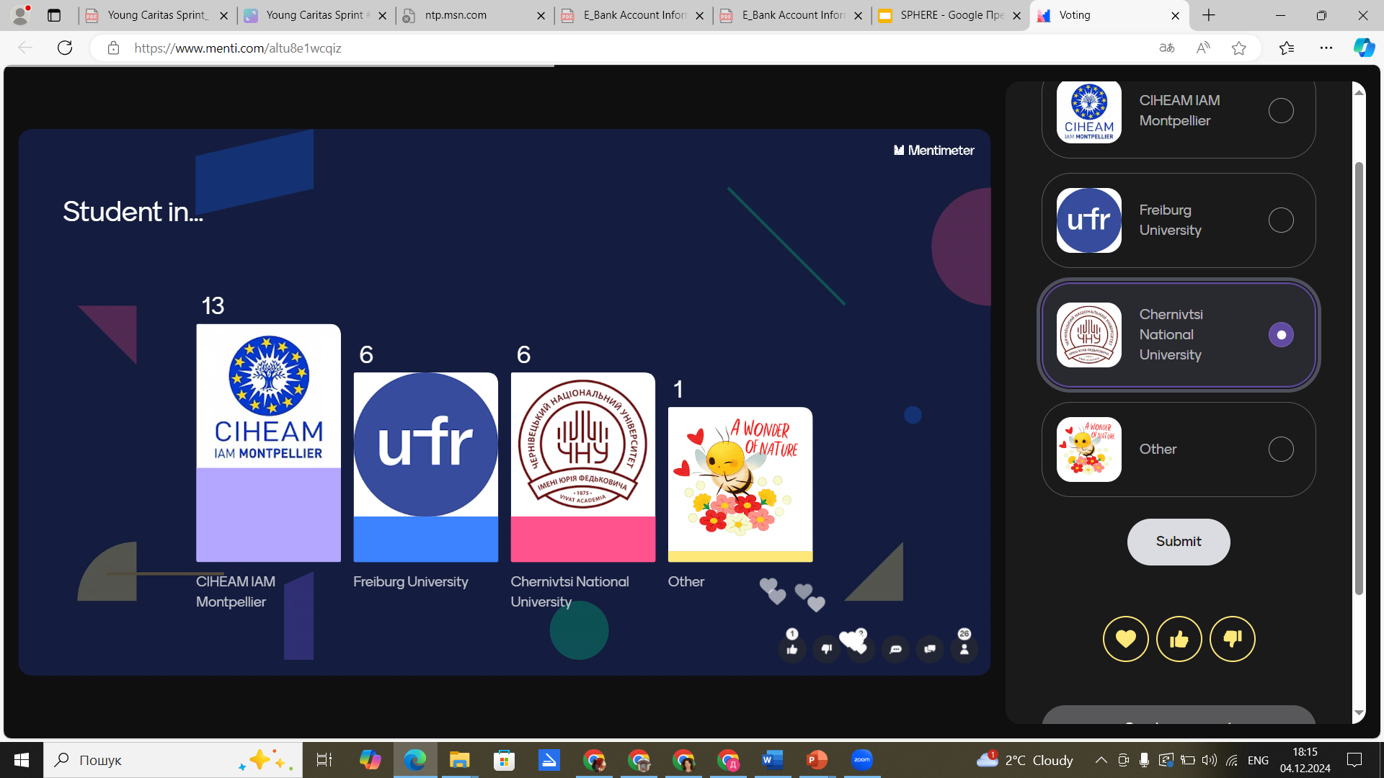Switch to the SPHERE Google tab
This screenshot has width=1384, height=778.
pyautogui.click(x=944, y=15)
